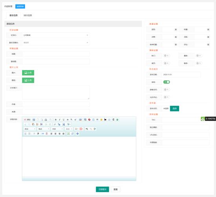Click the red Flash insert icon
The height and width of the screenshot is (197, 216).
pyautogui.click(x=89, y=120)
